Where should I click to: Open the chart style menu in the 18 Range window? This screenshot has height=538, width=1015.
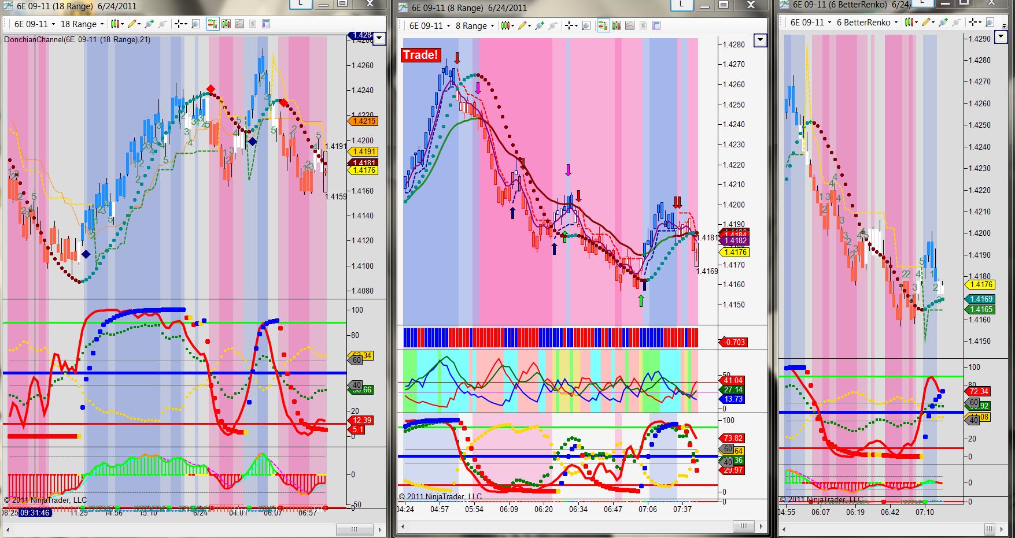click(116, 24)
